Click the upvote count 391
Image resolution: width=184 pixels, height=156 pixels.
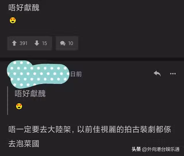point(23,43)
